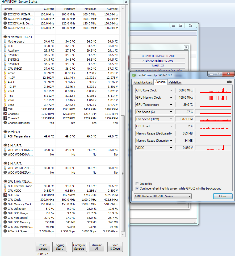This screenshot has width=235, height=256.
Task: Open the VDDC sensor dropdown
Action: [x=171, y=148]
